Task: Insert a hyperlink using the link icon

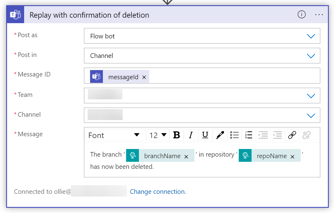Action: pyautogui.click(x=292, y=135)
